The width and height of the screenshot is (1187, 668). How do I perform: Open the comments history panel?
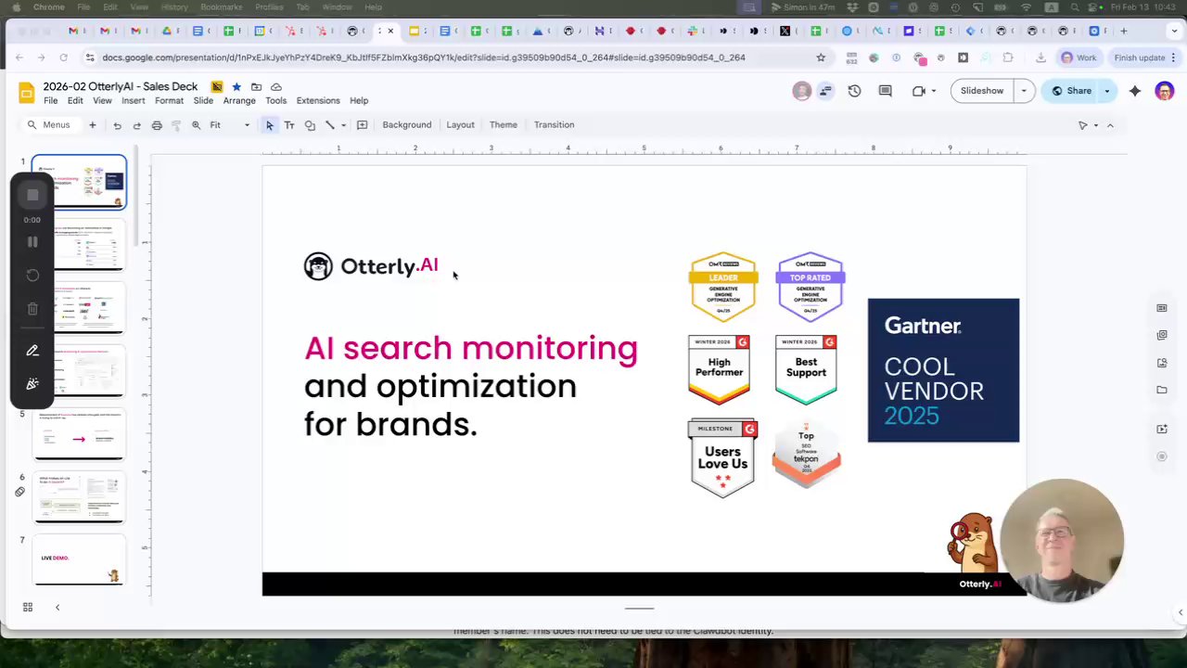point(885,91)
